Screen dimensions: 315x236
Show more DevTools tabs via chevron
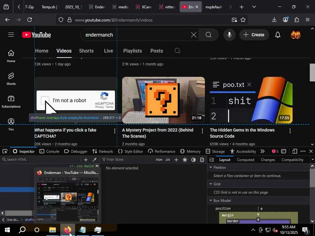[x=262, y=151]
